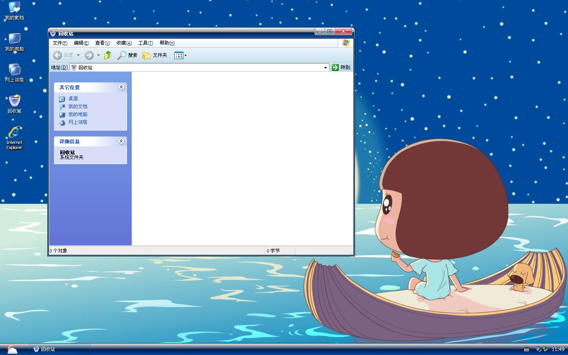Go up one folder level
568x355 pixels.
click(x=108, y=55)
